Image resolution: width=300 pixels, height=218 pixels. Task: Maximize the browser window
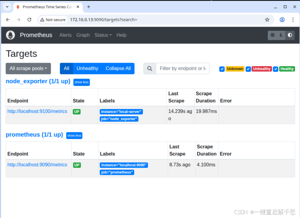[285, 7]
